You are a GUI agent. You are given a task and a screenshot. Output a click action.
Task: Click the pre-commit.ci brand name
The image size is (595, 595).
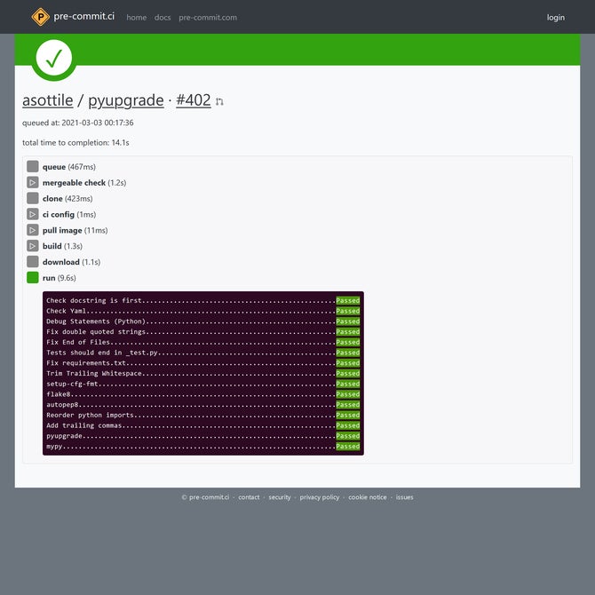(x=83, y=16)
